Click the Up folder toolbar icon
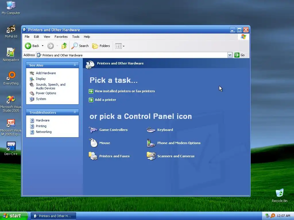The height and width of the screenshot is (220, 294). tap(64, 46)
